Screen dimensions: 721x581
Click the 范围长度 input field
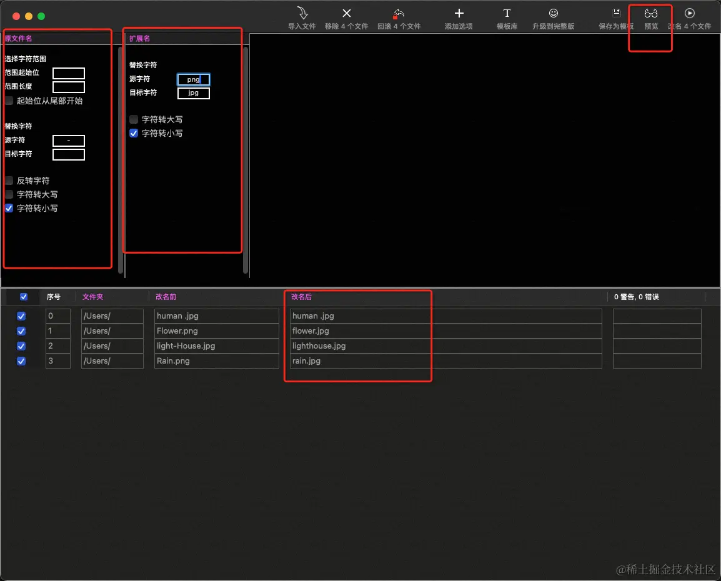pos(69,87)
